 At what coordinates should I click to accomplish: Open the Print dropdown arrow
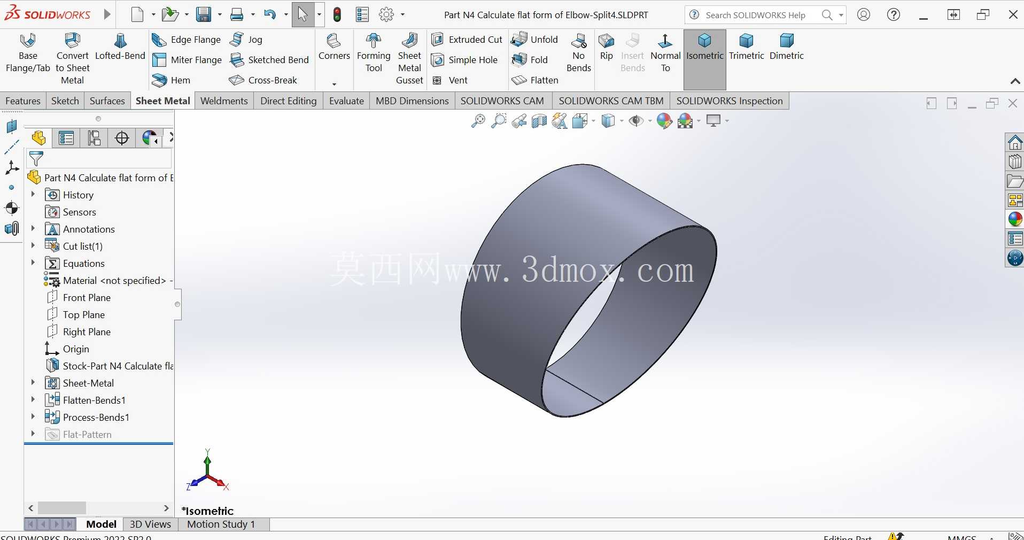pyautogui.click(x=253, y=15)
